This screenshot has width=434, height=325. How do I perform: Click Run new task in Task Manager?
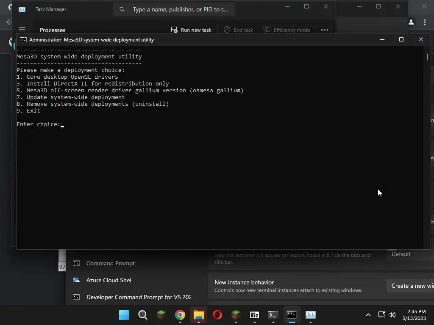(x=191, y=30)
